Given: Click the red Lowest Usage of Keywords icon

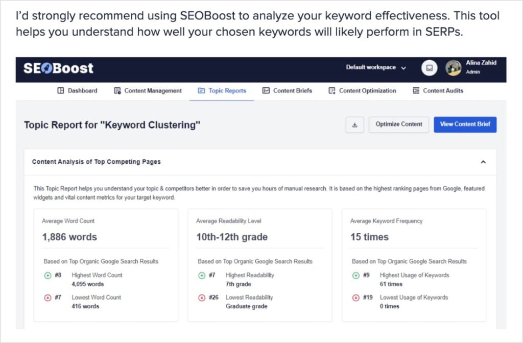Looking at the screenshot, I should coord(356,298).
